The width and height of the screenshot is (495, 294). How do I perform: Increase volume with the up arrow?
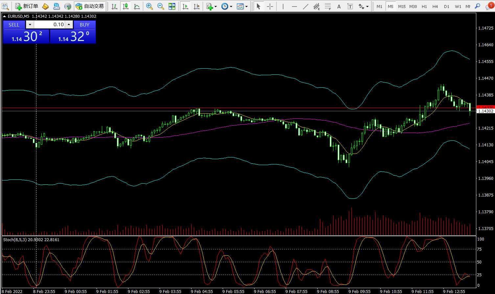point(69,25)
